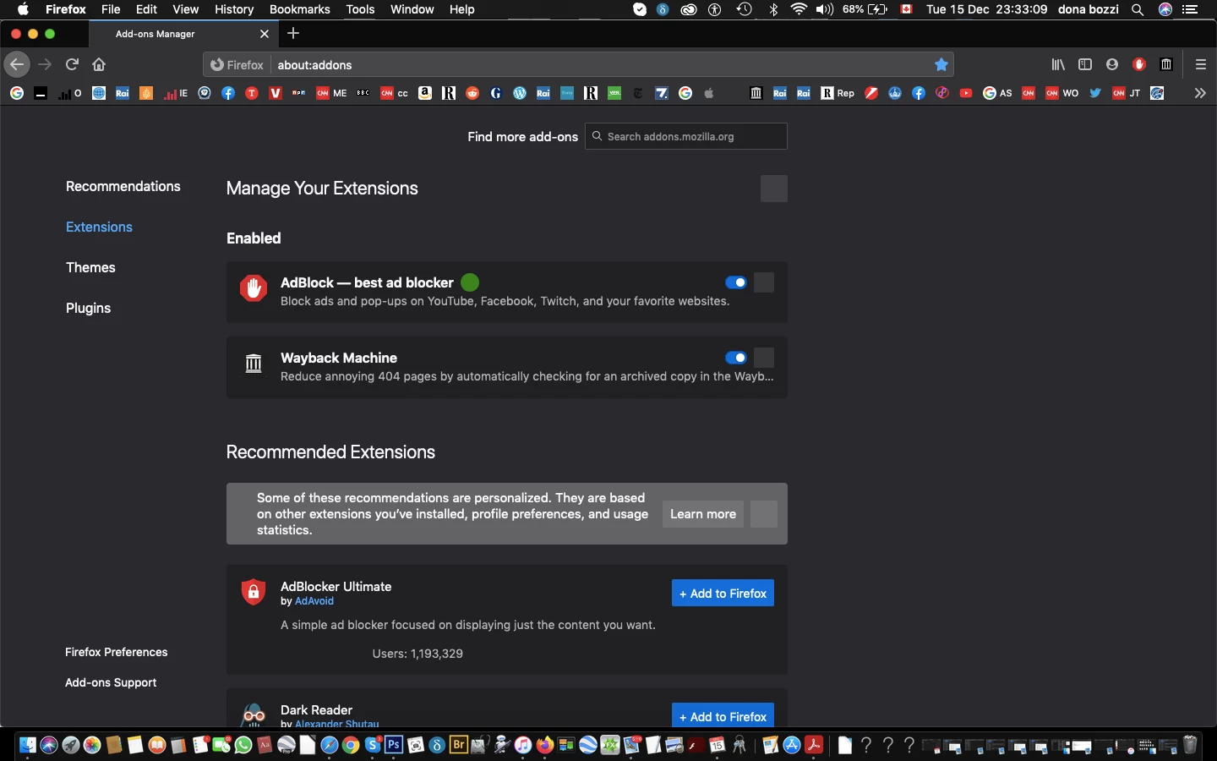This screenshot has width=1217, height=761.
Task: Open the Firefox hamburger menu
Action: (1201, 64)
